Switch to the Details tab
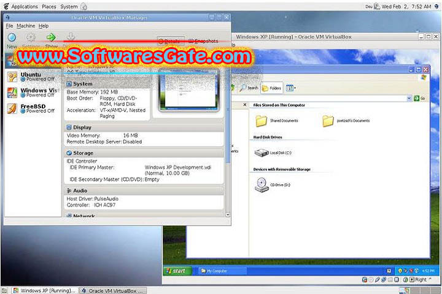This screenshot has height=294, width=442. click(170, 41)
